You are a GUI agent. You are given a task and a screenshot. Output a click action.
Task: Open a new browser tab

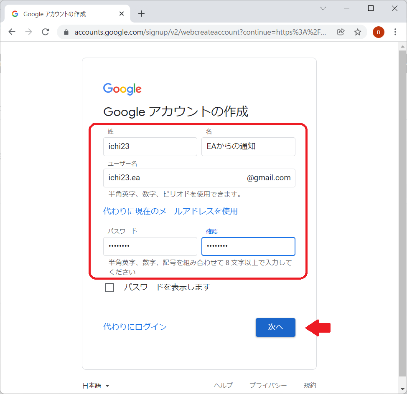click(141, 13)
